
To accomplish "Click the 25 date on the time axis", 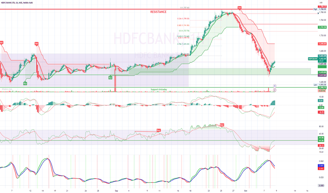I will [x=221, y=191].
